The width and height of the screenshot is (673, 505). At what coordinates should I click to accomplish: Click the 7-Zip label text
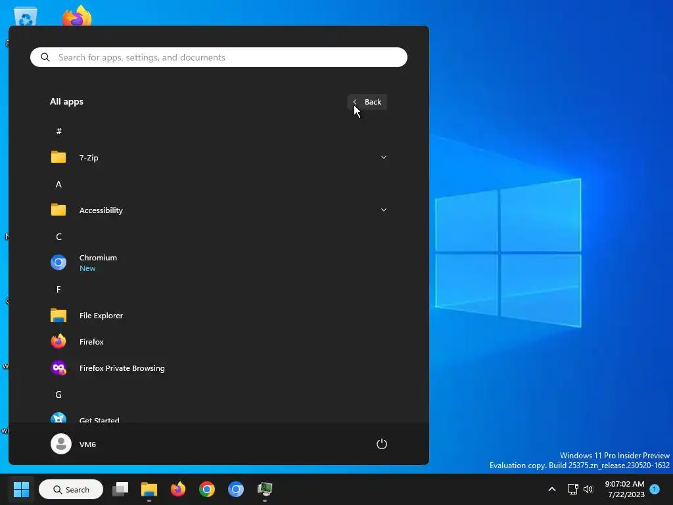[89, 158]
